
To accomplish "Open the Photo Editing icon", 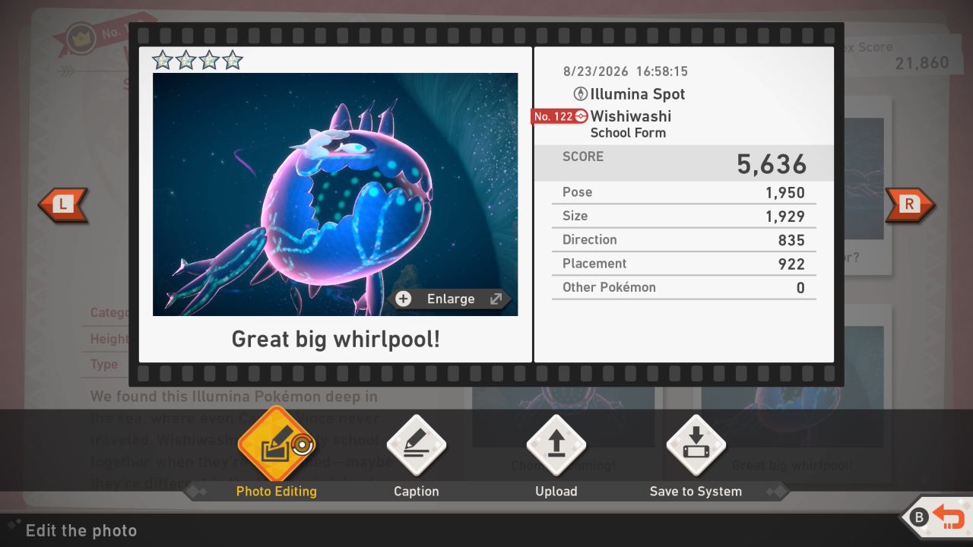I will pos(276,444).
